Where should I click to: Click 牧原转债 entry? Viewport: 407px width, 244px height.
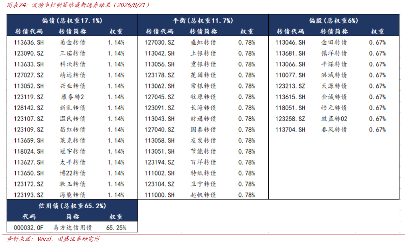[x=203, y=97]
